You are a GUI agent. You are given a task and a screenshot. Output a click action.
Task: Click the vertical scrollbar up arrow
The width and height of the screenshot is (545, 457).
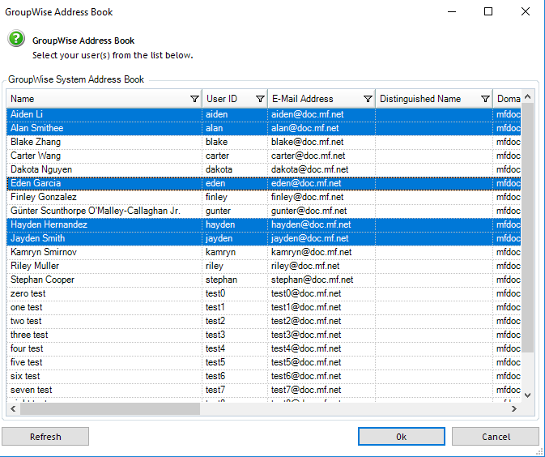(x=527, y=97)
